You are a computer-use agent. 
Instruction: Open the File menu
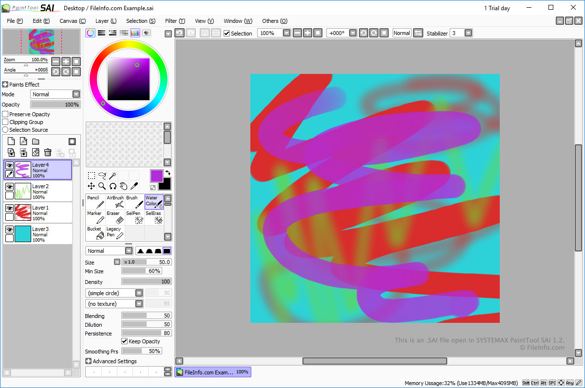[15, 21]
